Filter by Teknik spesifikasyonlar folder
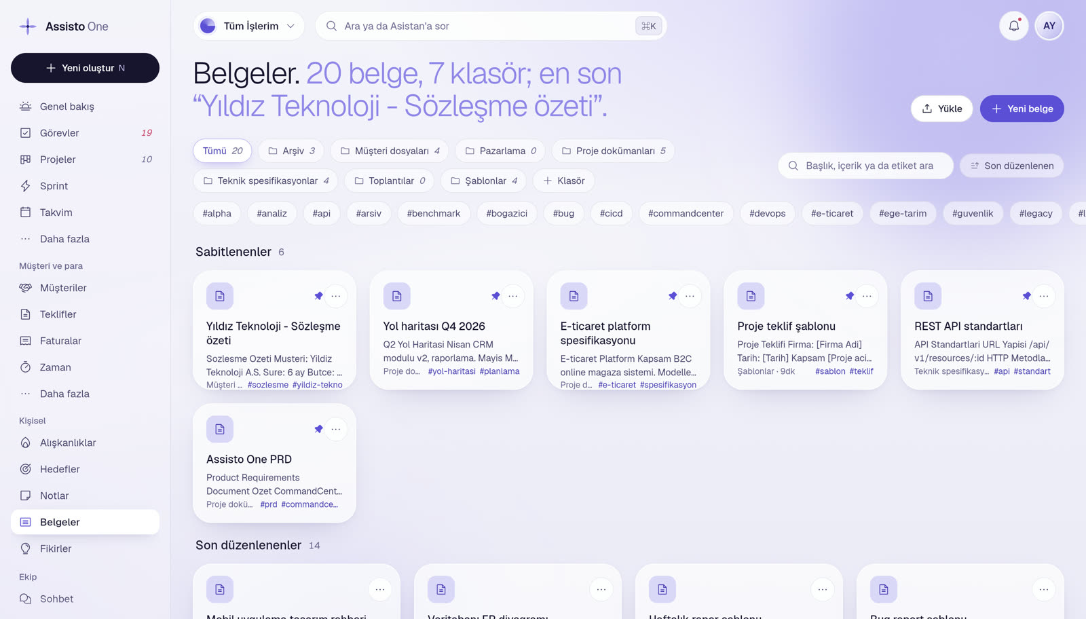This screenshot has height=619, width=1086. (265, 181)
